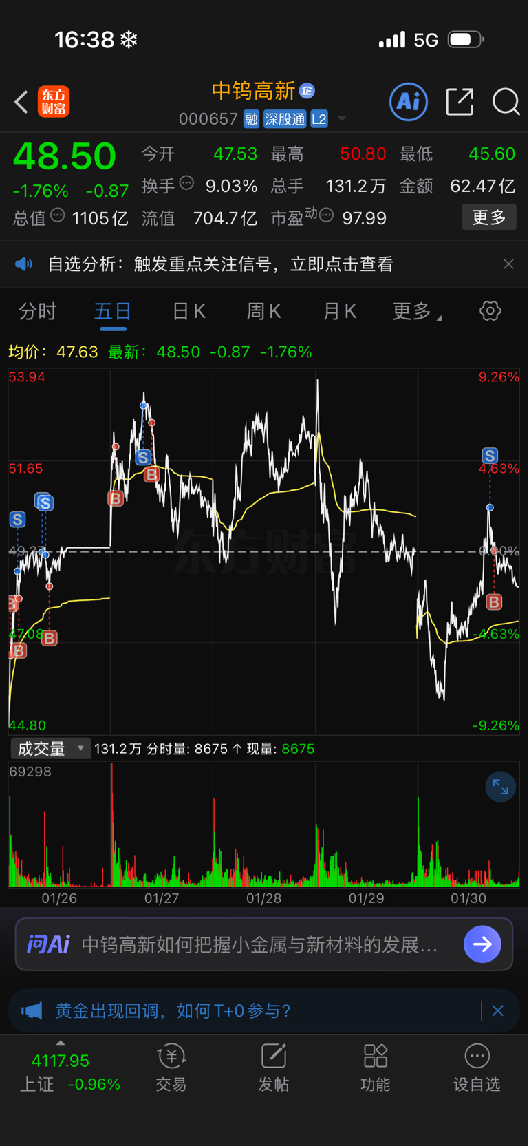The image size is (529, 1146).
Task: Share the stock page via export icon
Action: [460, 102]
